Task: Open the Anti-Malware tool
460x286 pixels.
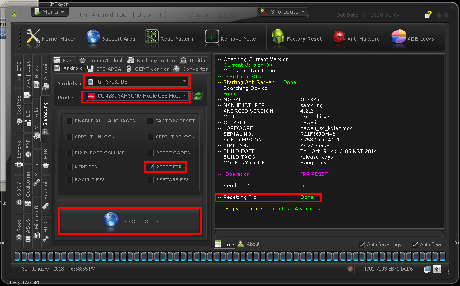Action: pyautogui.click(x=356, y=38)
